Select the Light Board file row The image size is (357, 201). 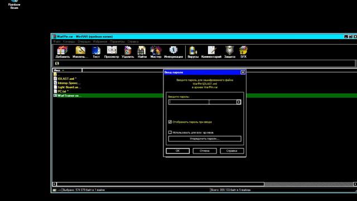pos(67,87)
